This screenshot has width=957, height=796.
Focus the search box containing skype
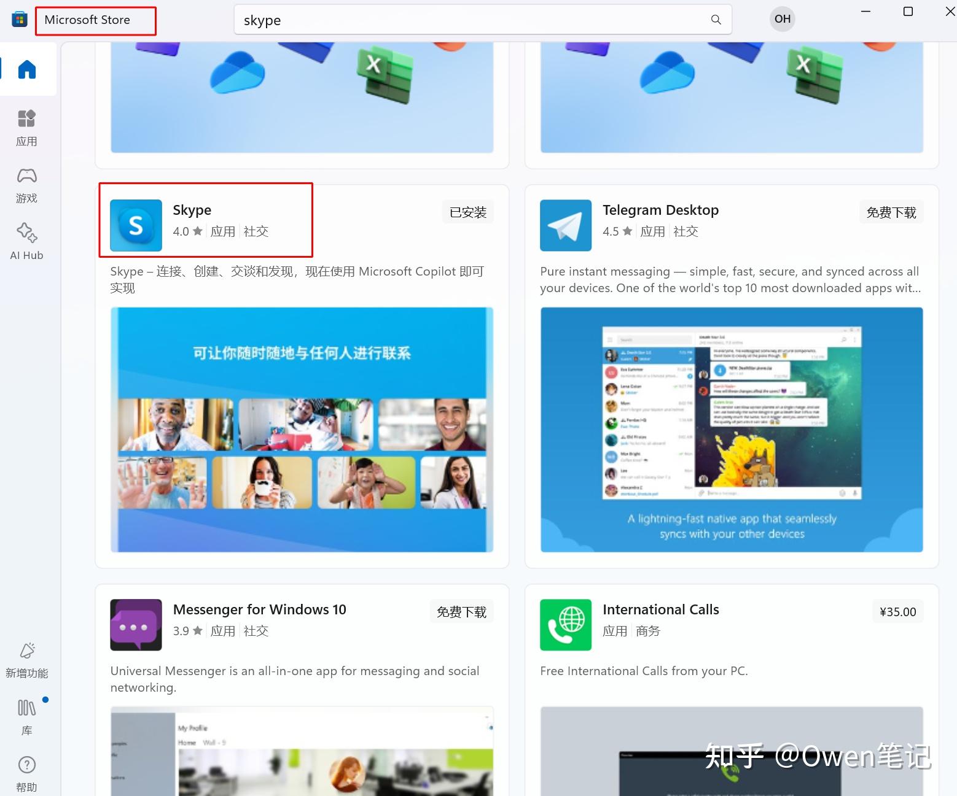483,20
